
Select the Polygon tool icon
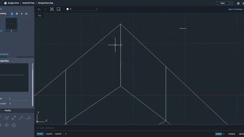14,125
